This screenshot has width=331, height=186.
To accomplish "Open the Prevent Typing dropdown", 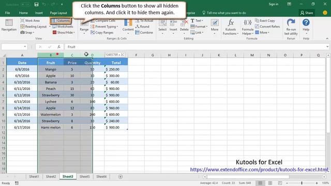I will point(104,26).
